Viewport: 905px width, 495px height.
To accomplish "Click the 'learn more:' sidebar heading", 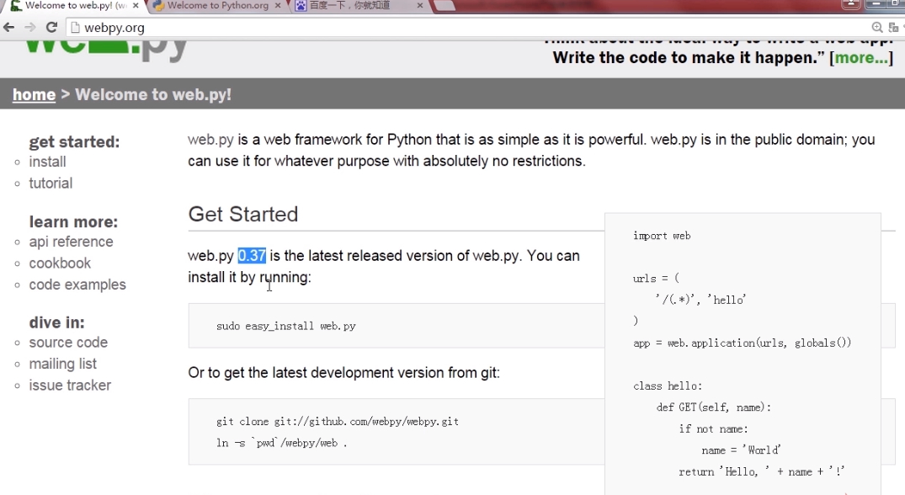I will [73, 221].
